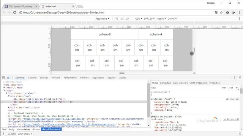Open the Audits tab
Viewport: 243px width, 136px height.
pos(122,77)
